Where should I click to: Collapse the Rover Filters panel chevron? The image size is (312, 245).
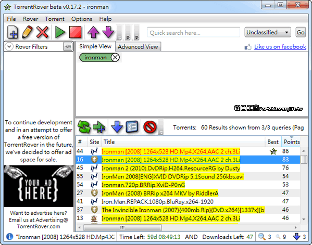tap(9, 47)
